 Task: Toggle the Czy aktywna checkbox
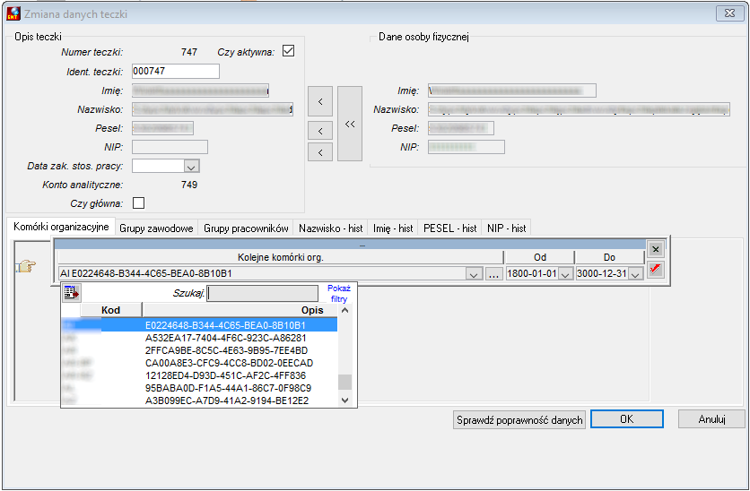pos(288,51)
